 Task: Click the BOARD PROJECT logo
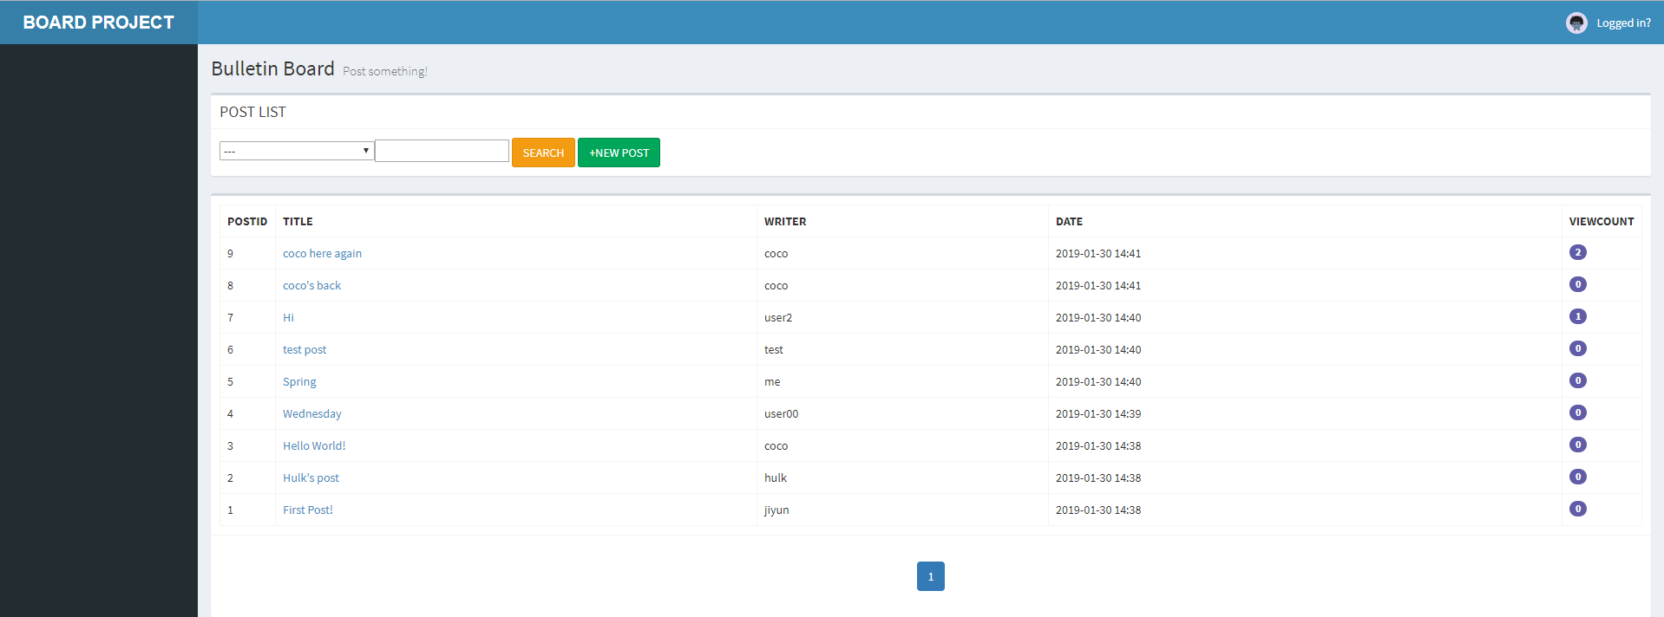click(x=99, y=23)
